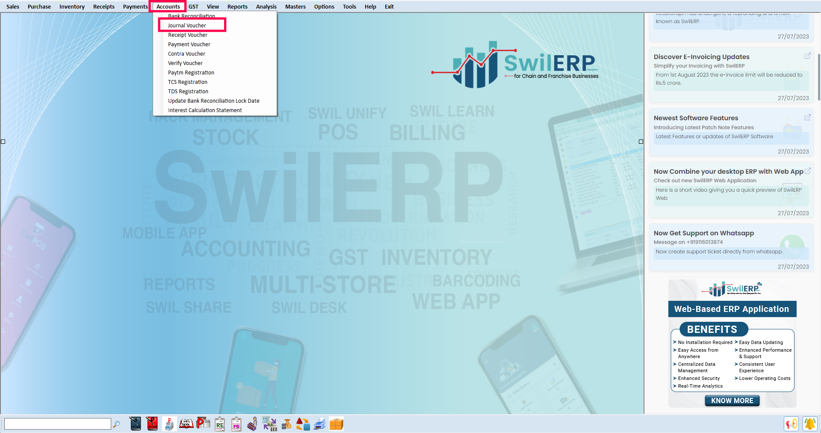Open external link icon for Newest Software Features
Viewport: 821px width, 433px height.
tap(807, 117)
